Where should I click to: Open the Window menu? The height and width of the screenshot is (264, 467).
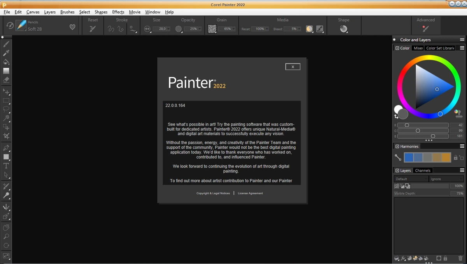(x=153, y=12)
